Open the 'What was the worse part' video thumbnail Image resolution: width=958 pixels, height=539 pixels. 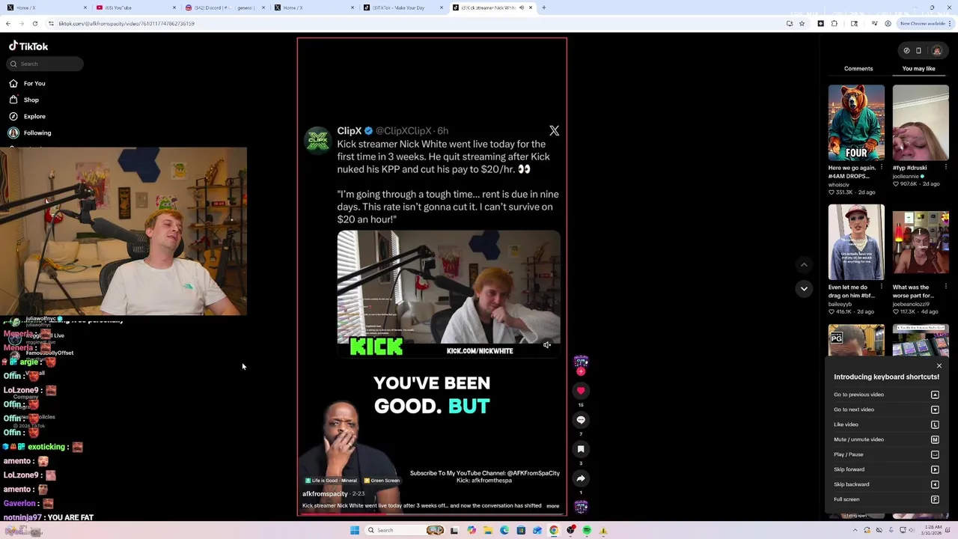[921, 242]
